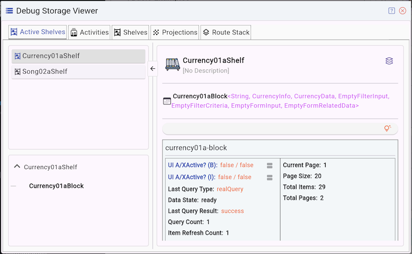Switch to the Activities tab

[x=89, y=32]
